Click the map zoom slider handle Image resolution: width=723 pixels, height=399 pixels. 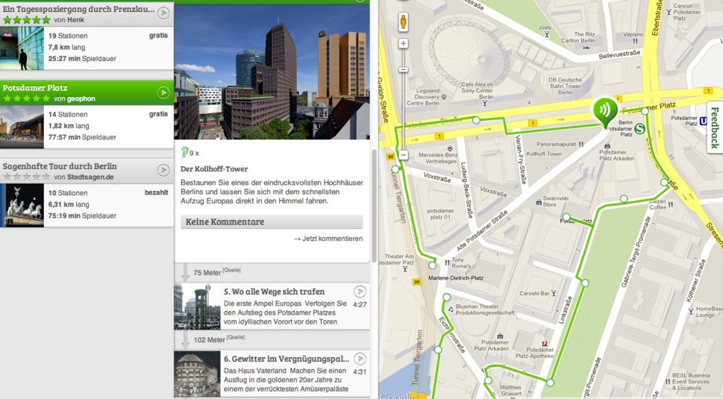pyautogui.click(x=403, y=69)
